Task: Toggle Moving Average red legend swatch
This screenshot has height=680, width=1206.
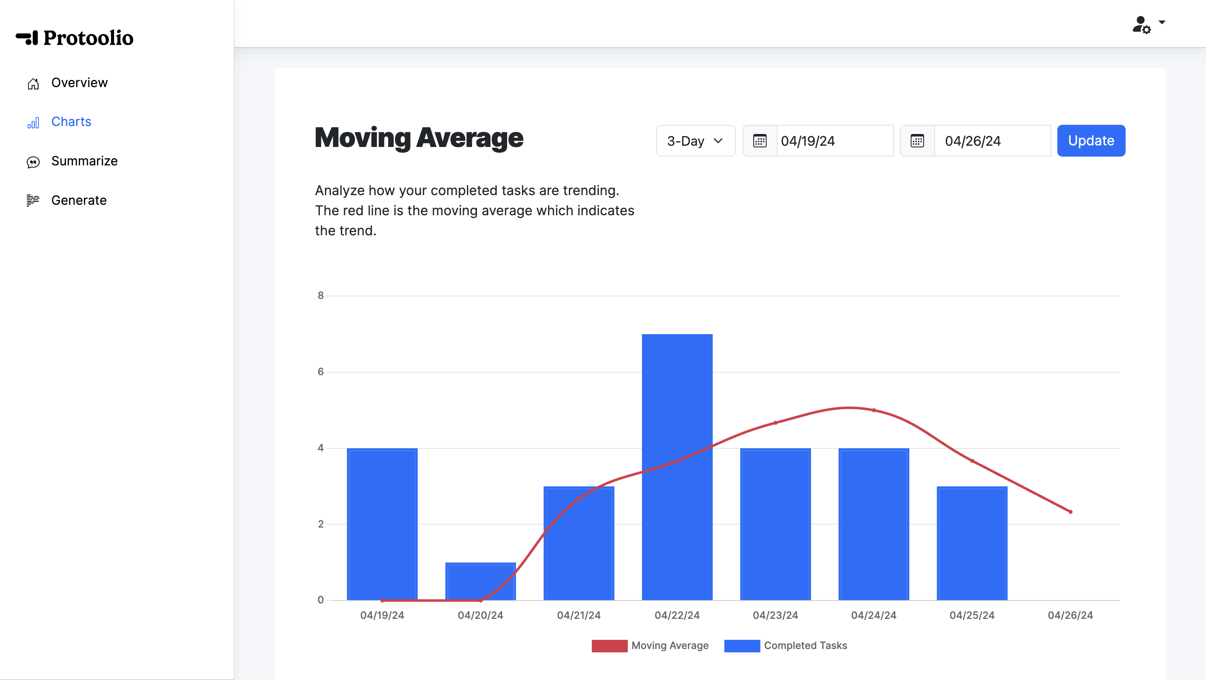Action: (610, 646)
